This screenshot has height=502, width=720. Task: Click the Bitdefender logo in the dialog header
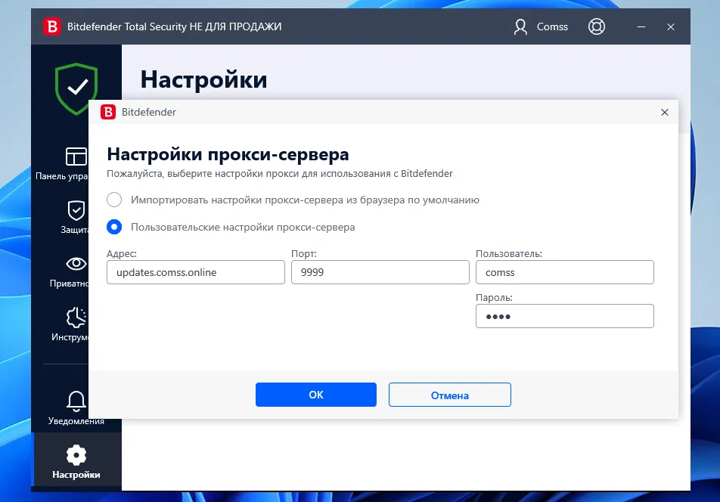coord(108,112)
